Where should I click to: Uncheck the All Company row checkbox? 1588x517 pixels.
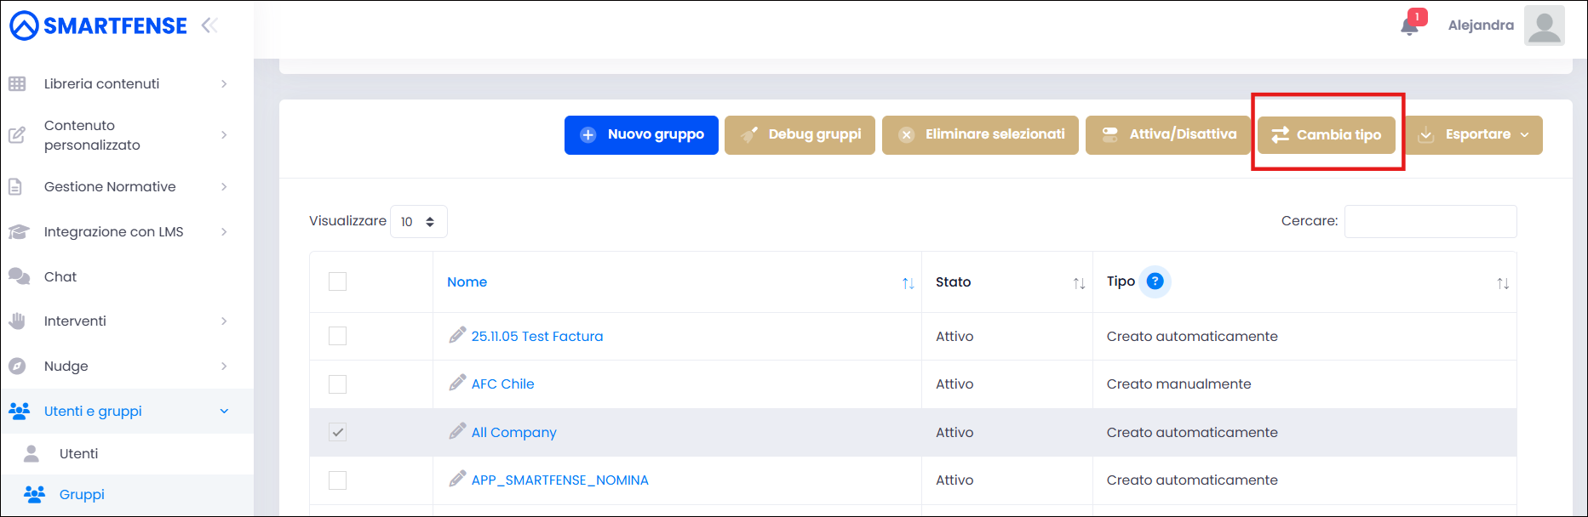(x=338, y=432)
